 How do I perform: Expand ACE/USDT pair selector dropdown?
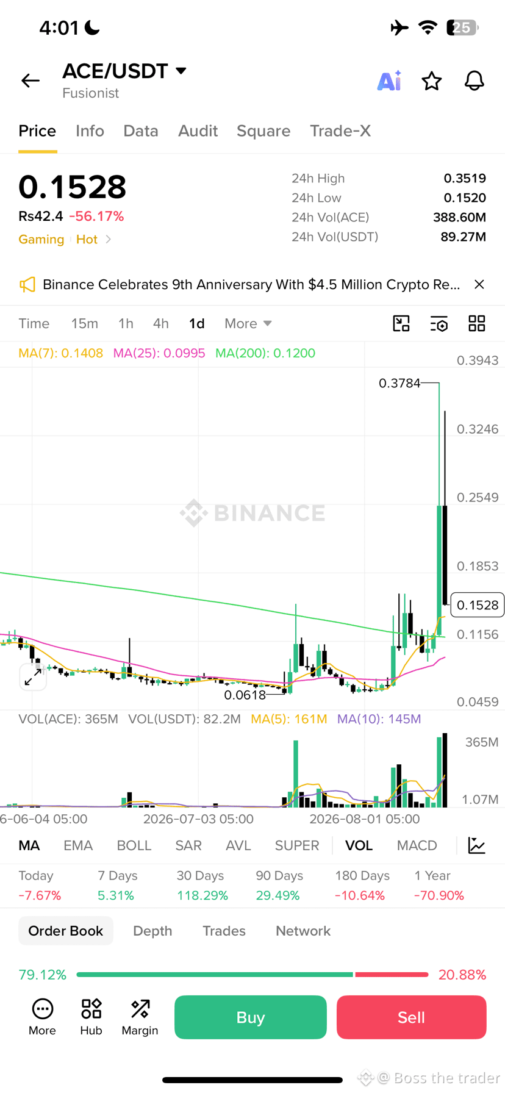[x=181, y=71]
